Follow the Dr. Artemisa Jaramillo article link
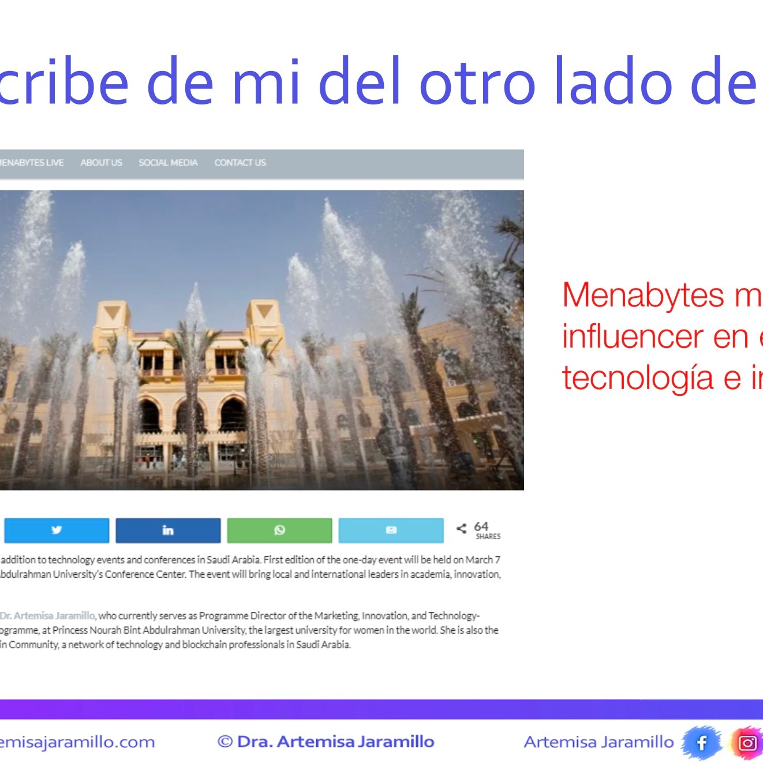Viewport: 763px width, 763px height. coord(47,616)
